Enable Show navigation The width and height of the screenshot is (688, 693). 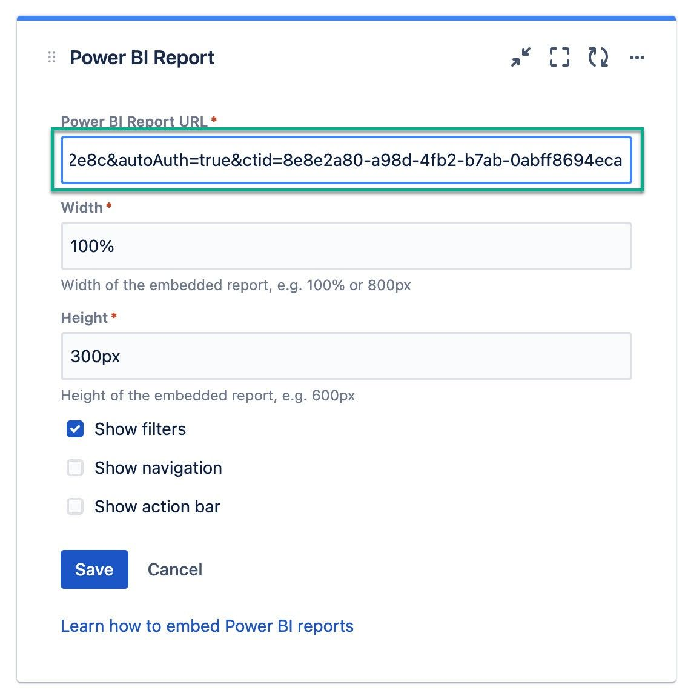click(74, 468)
